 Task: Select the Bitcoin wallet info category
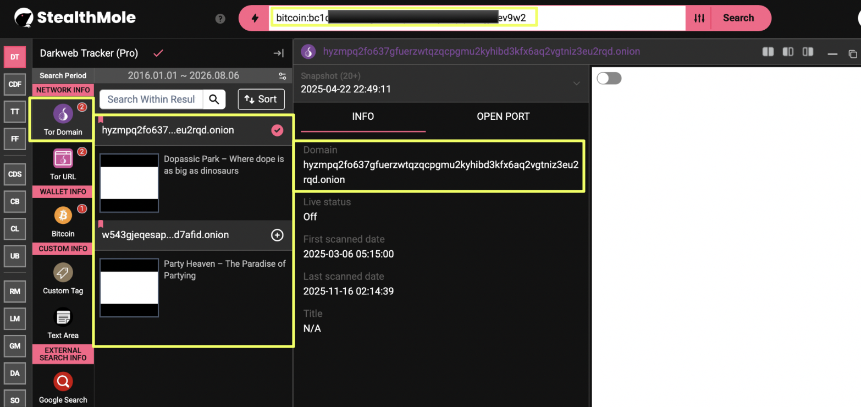(63, 221)
